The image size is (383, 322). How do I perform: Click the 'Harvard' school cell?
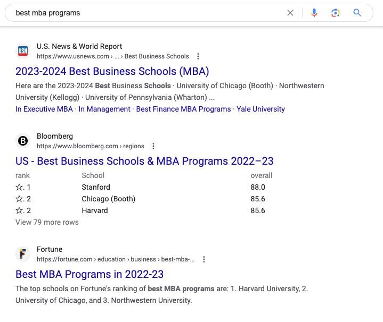point(95,210)
